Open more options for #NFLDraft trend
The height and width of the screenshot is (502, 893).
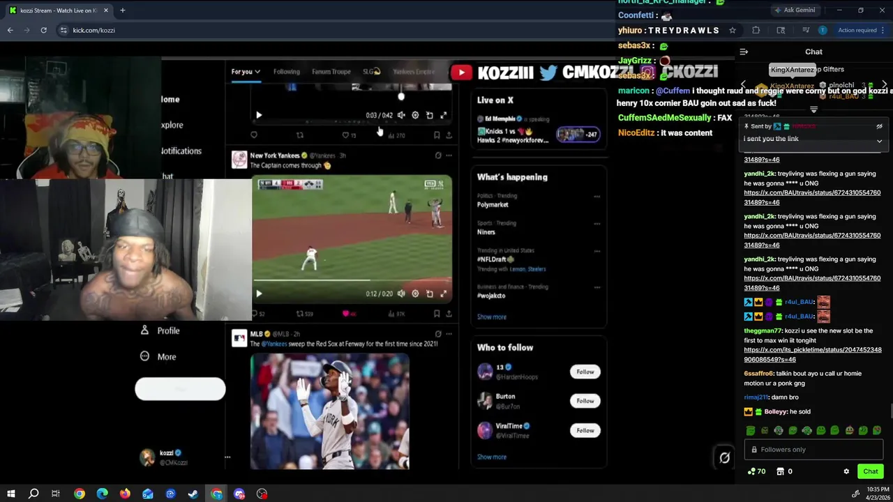click(x=596, y=251)
